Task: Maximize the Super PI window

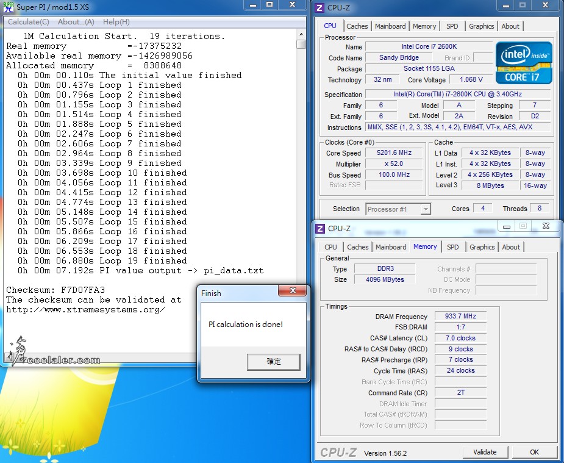Action: click(x=270, y=5)
